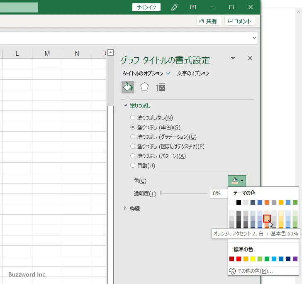Open the タイトルのオプション dropdown chevron
This screenshot has height=284, width=302.
168,73
